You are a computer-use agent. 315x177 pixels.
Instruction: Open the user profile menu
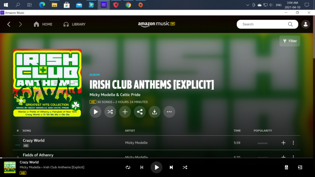click(x=305, y=24)
